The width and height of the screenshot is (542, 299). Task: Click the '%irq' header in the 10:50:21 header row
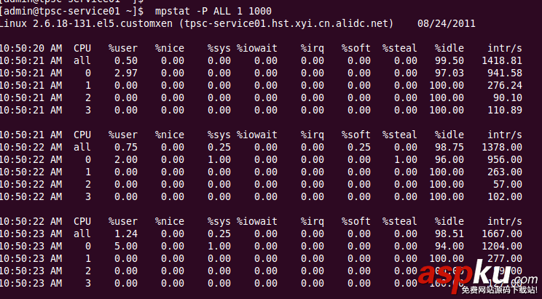coord(312,135)
